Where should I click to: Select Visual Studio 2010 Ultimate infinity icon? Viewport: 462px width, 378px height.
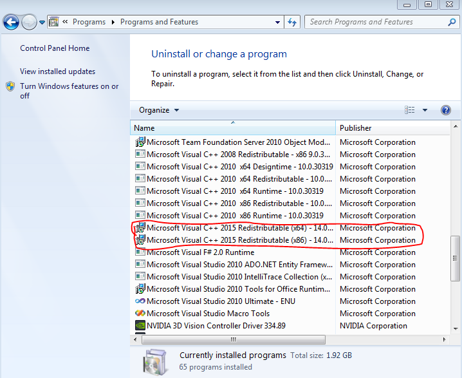[x=140, y=301]
